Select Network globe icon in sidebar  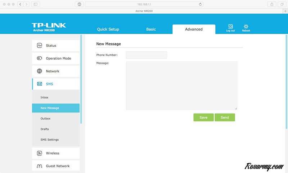[x=40, y=71]
